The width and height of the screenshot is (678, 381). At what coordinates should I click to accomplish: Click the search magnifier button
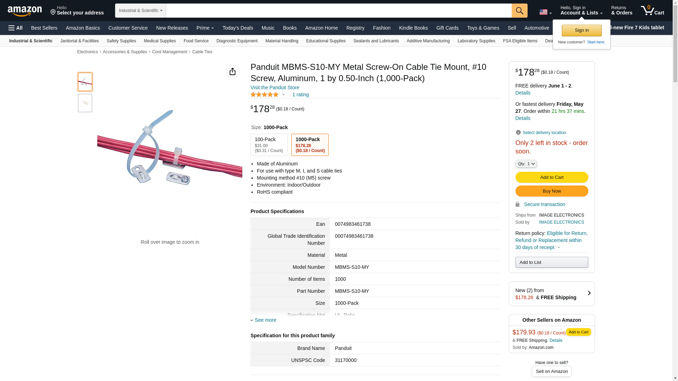pyautogui.click(x=519, y=11)
